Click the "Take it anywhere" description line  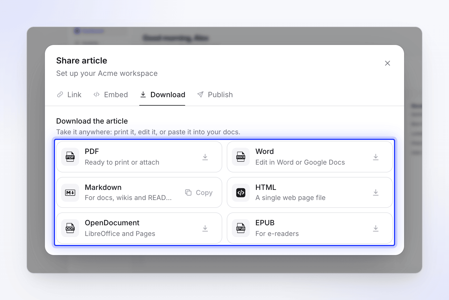[148, 132]
